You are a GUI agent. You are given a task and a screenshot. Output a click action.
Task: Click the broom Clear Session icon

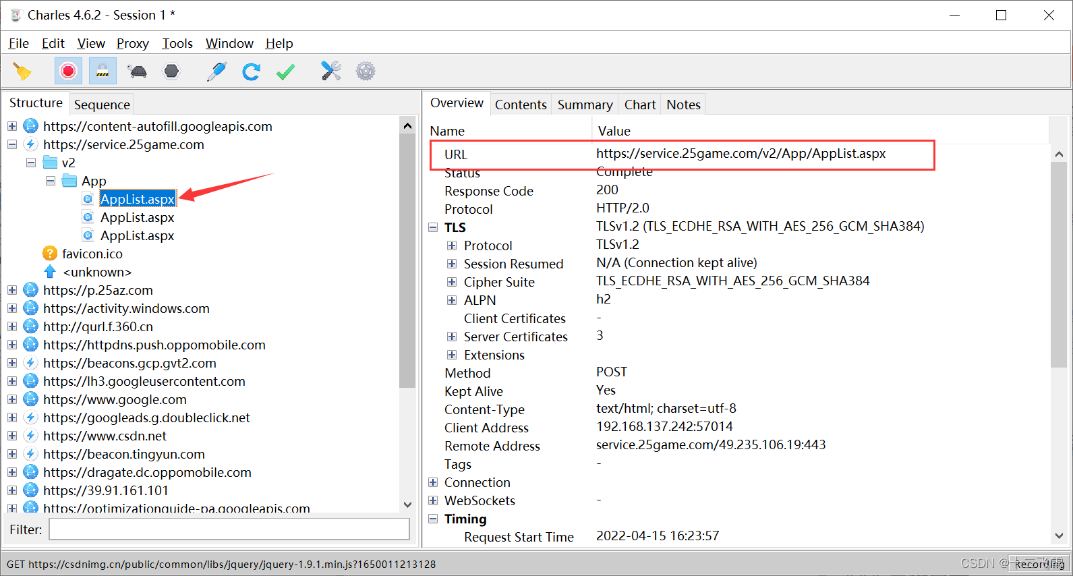tap(22, 71)
